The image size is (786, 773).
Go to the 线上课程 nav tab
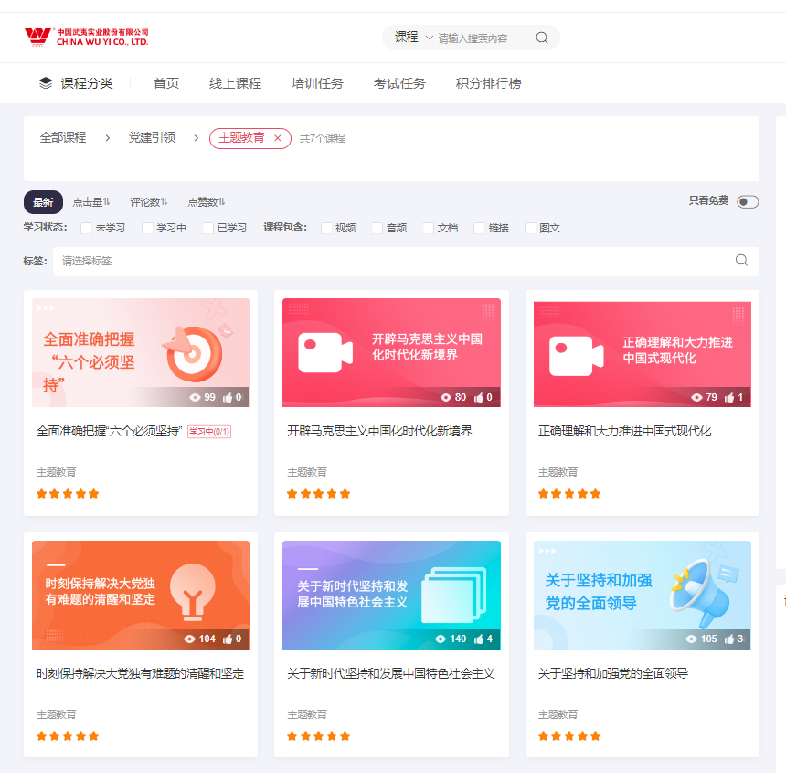pos(235,83)
